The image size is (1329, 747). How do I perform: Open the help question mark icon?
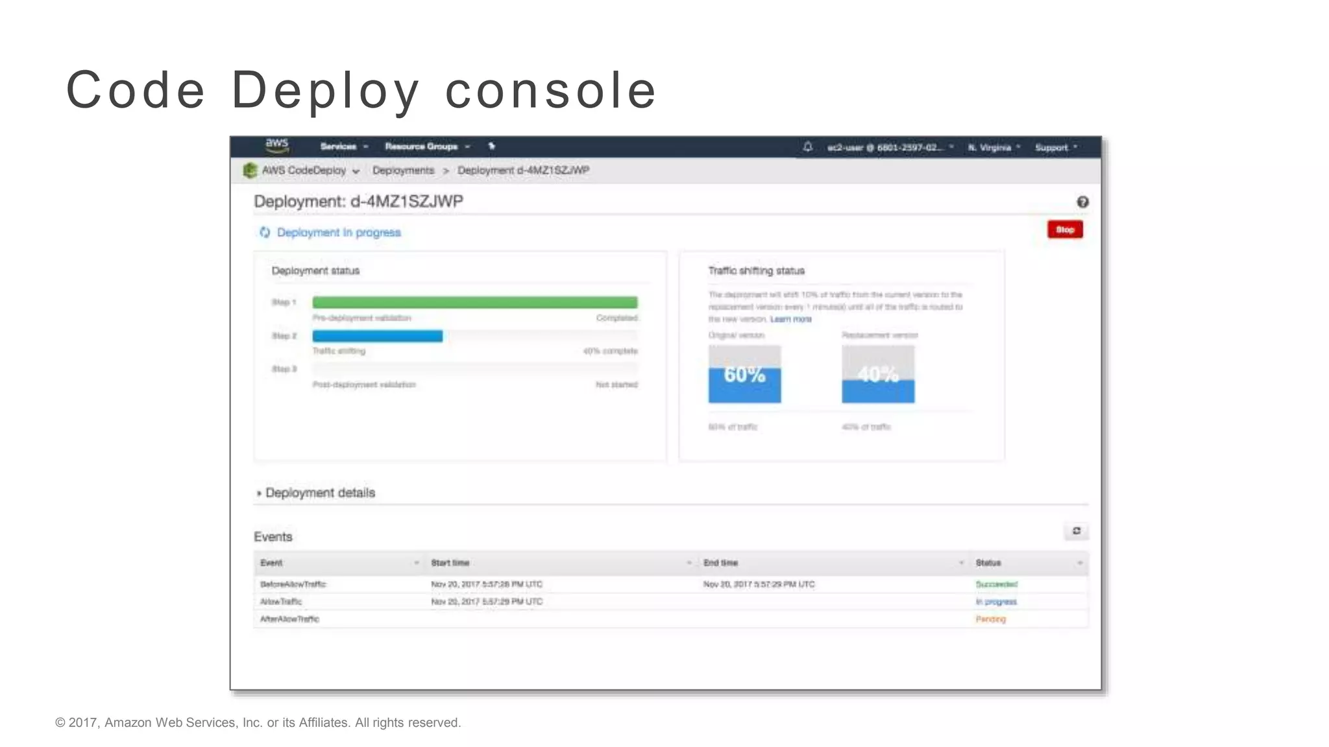tap(1082, 202)
